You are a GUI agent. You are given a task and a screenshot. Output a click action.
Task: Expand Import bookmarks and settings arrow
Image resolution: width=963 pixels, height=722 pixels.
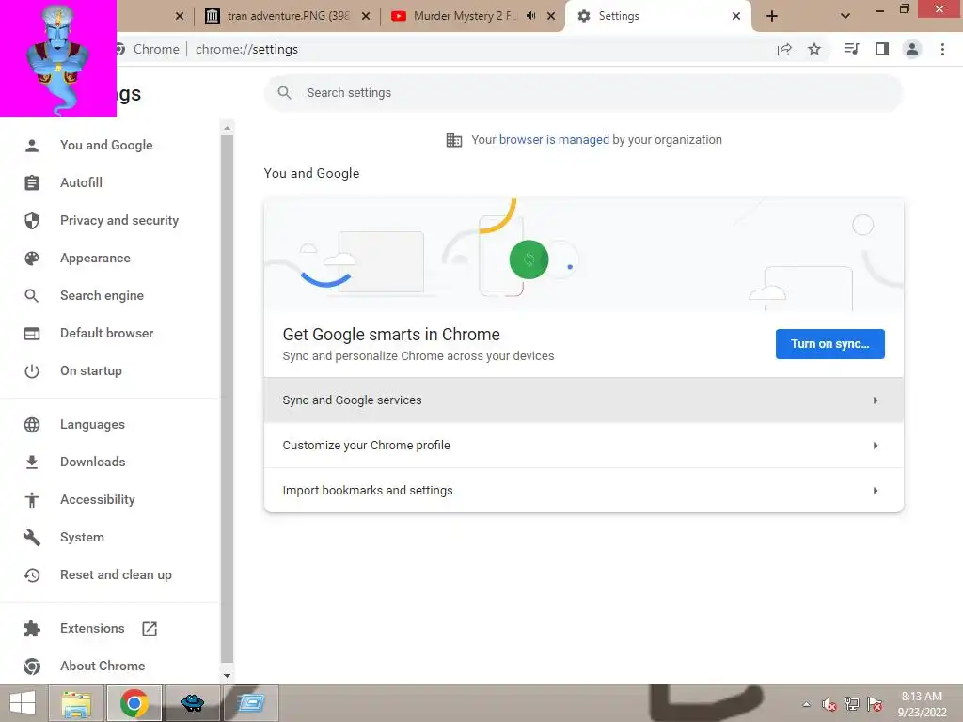876,491
